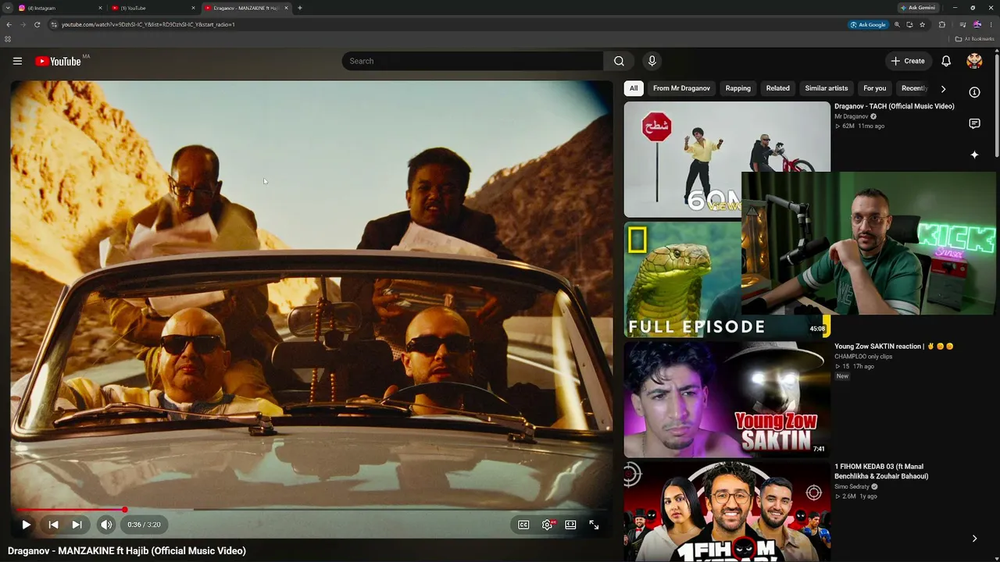The image size is (1000, 562).
Task: Open the YouTube account avatar menu
Action: 974,61
